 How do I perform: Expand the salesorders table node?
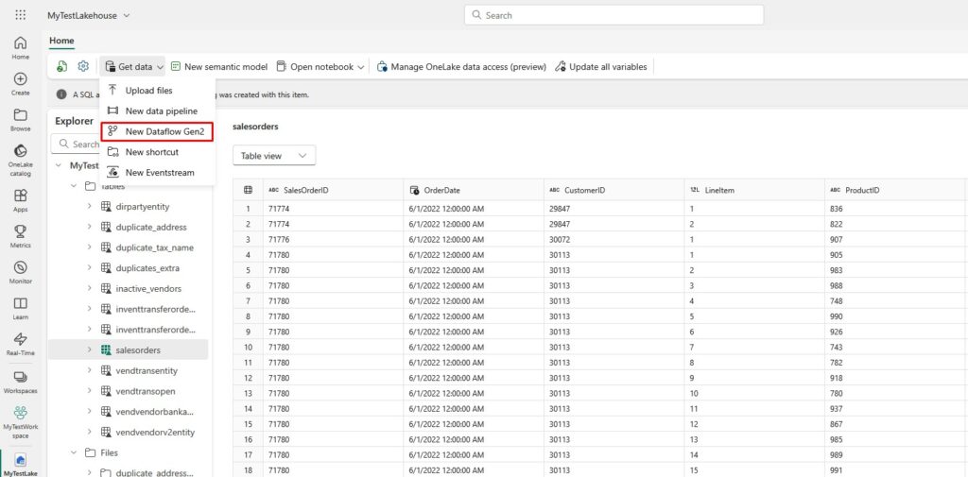tap(90, 349)
